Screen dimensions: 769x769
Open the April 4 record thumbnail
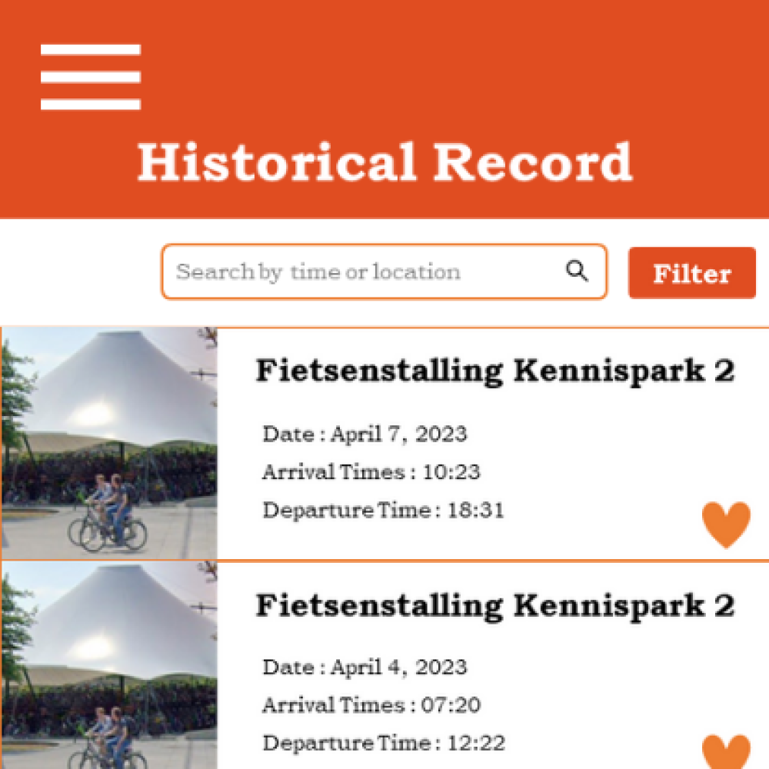(109, 665)
